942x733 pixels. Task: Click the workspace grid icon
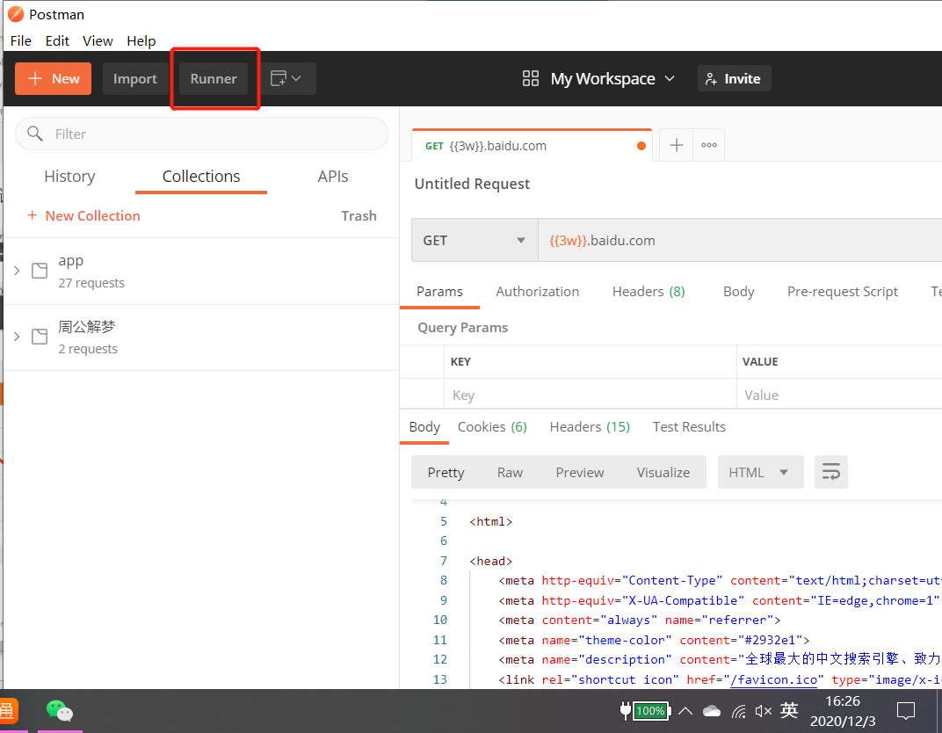click(x=531, y=79)
